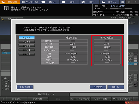Viewport: 139px width, 104px height.
Task: Click the 閉じる button
Action: click(116, 87)
